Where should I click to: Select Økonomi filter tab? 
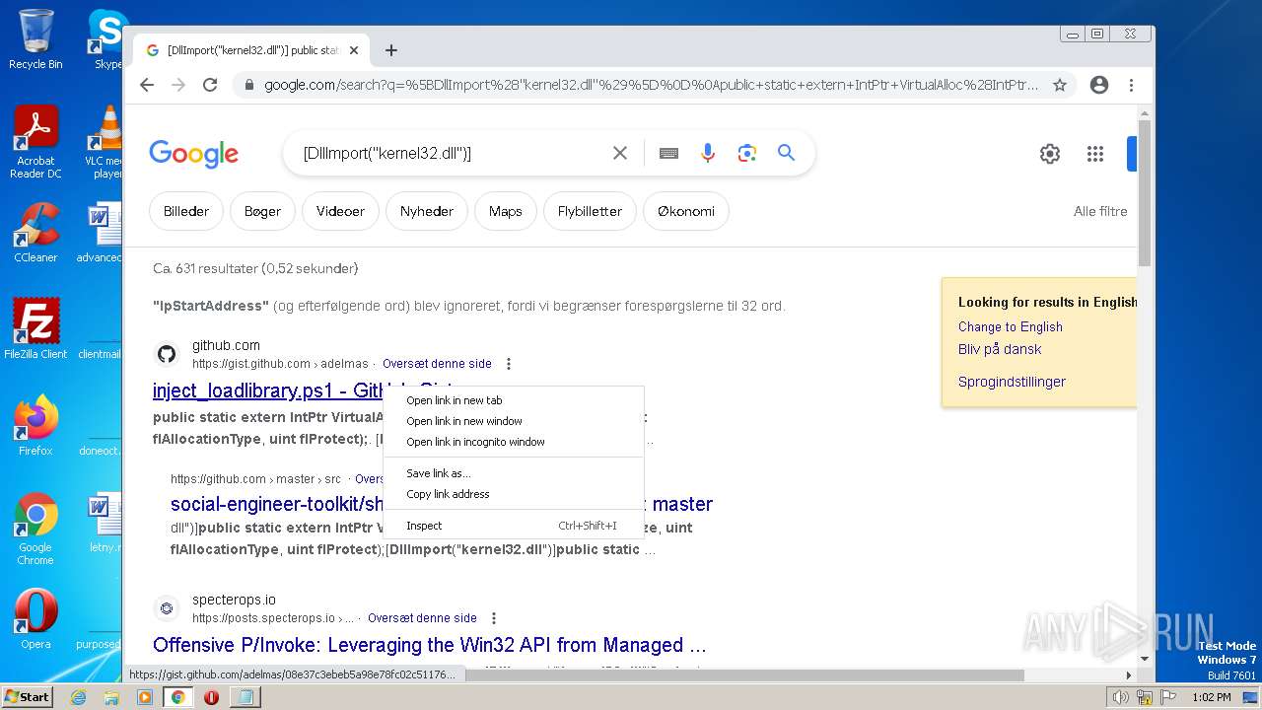tap(686, 211)
